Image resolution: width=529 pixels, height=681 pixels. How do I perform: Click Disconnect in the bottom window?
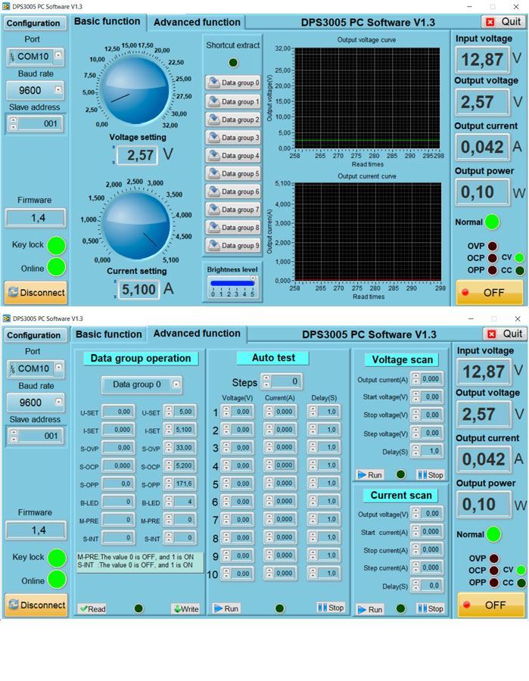(36, 605)
